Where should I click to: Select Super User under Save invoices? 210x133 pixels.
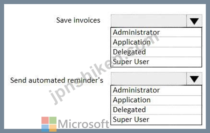pyautogui.click(x=156, y=62)
